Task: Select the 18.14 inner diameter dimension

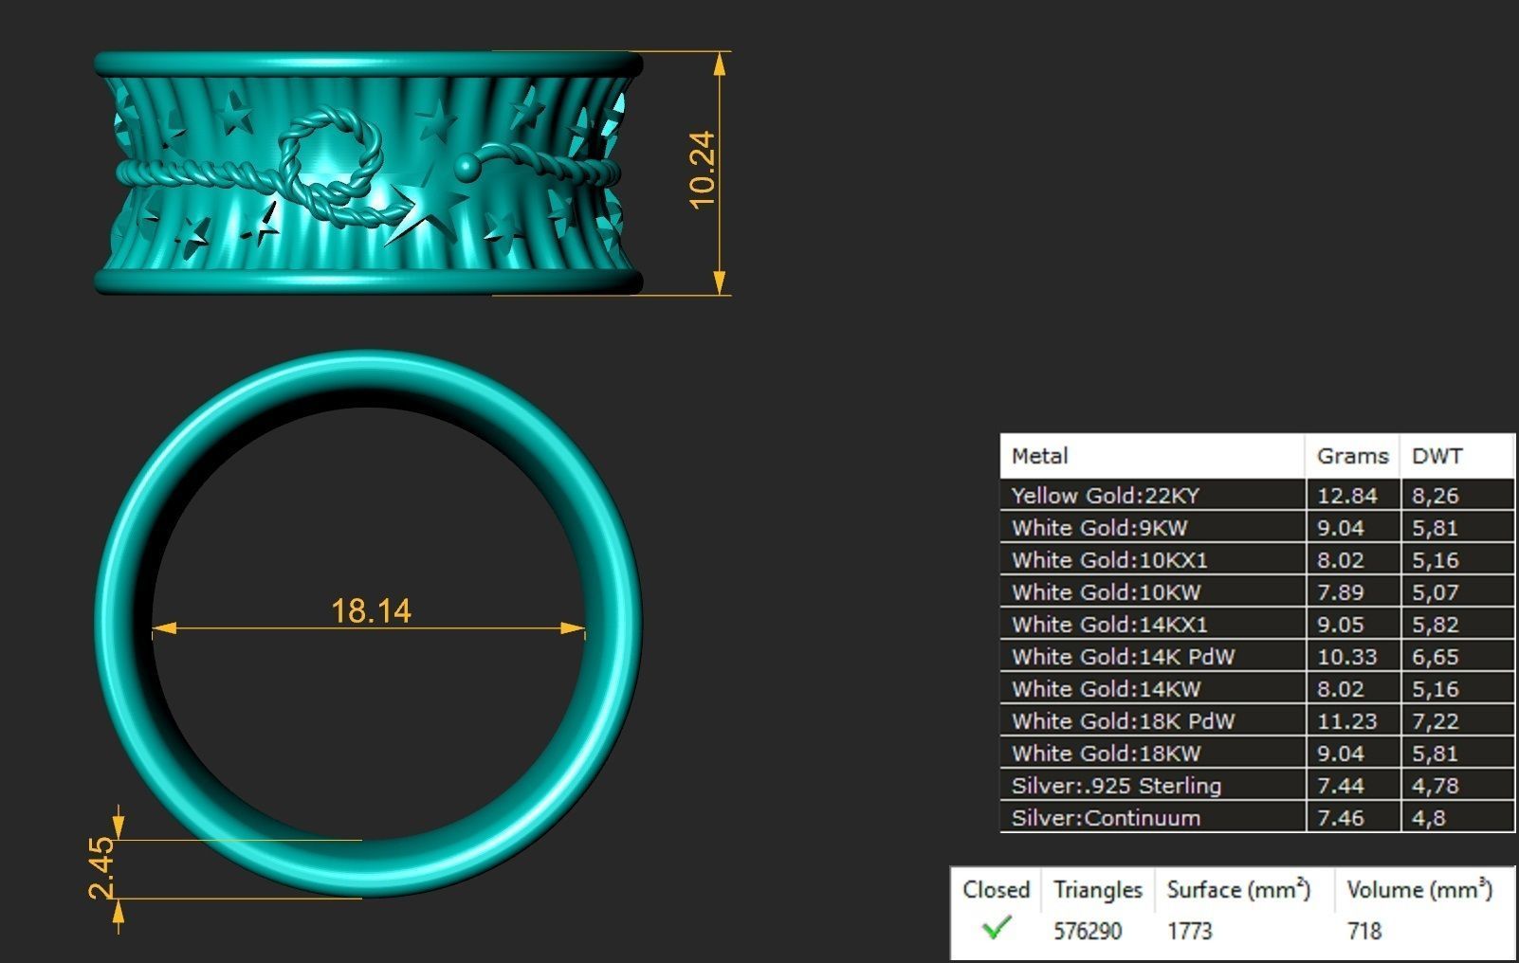Action: point(371,611)
